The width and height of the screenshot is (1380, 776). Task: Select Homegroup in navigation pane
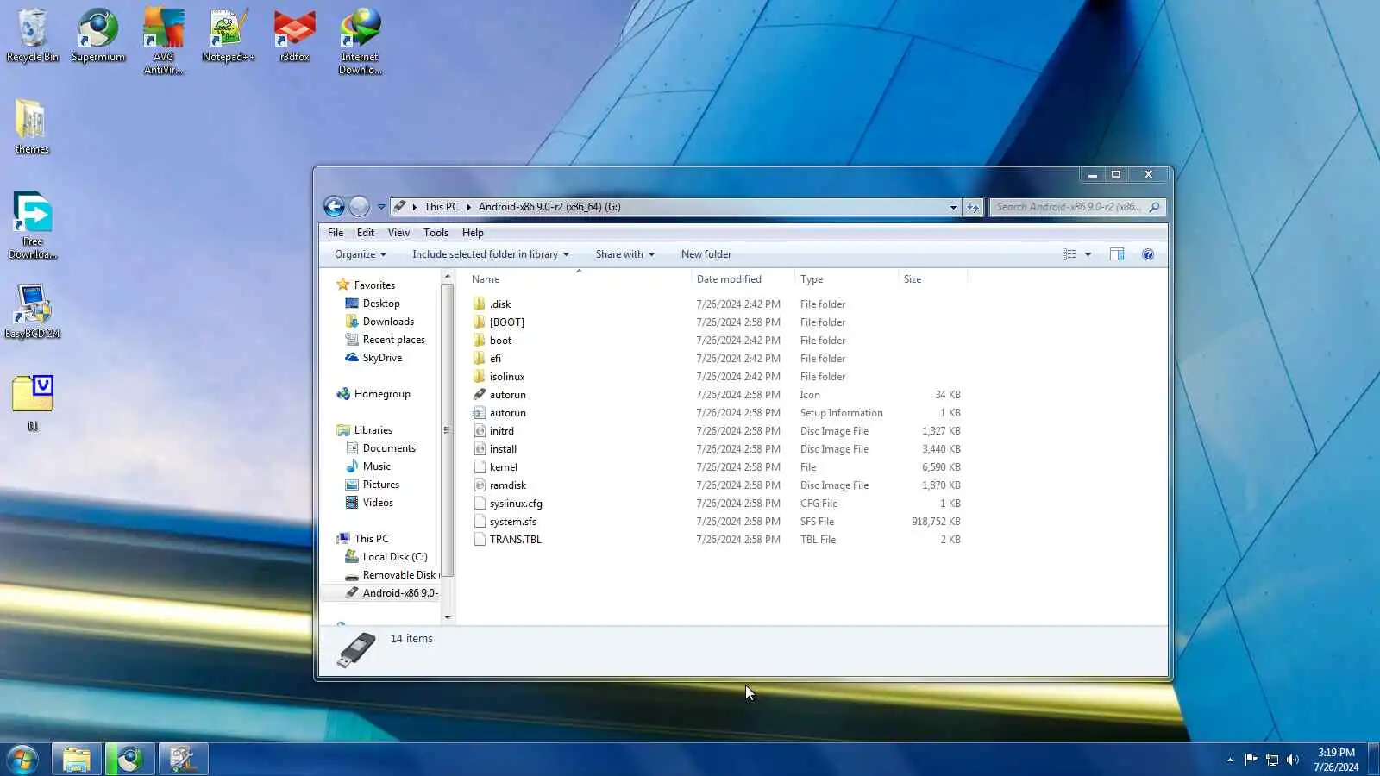click(382, 394)
